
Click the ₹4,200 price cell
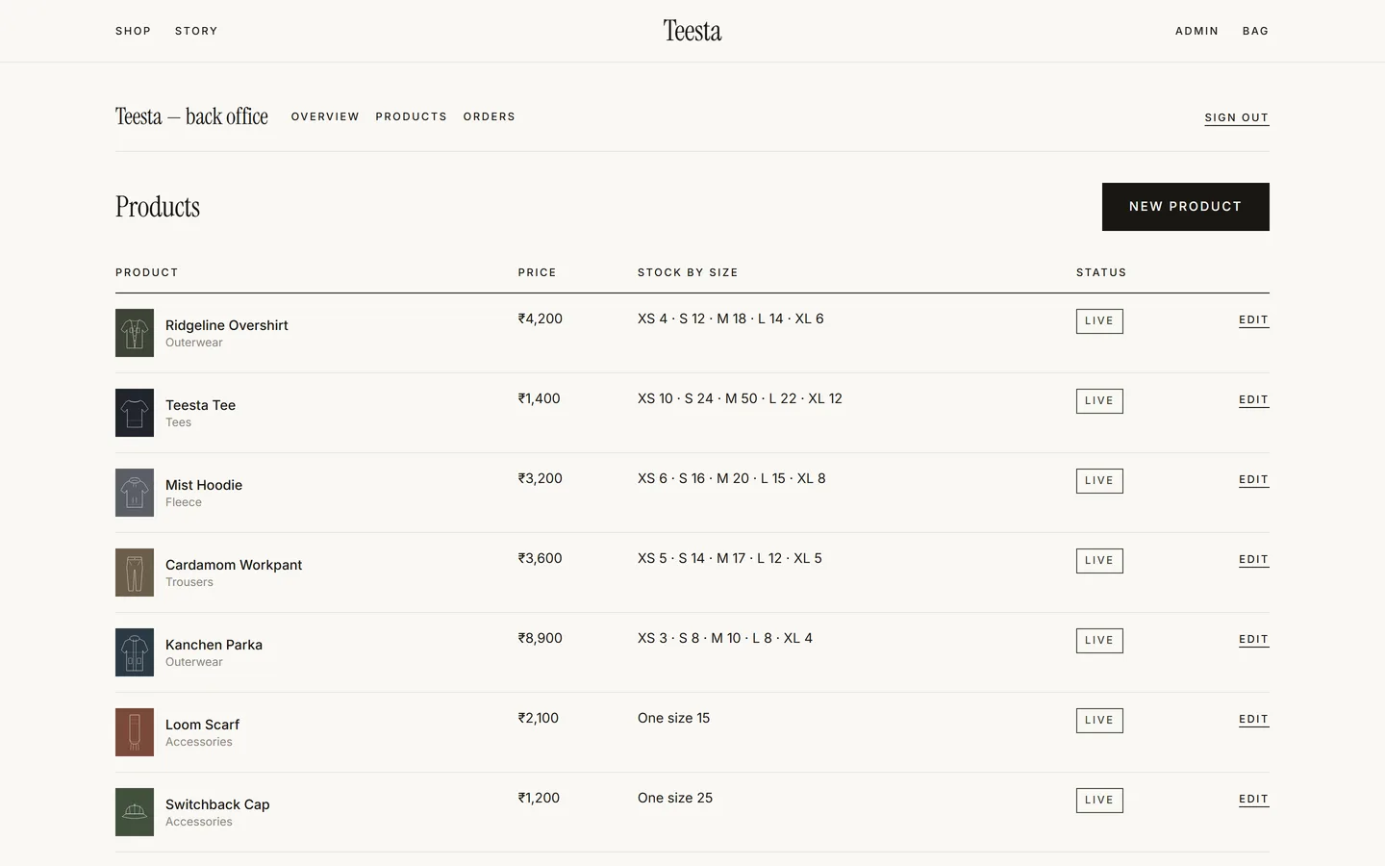(x=541, y=318)
